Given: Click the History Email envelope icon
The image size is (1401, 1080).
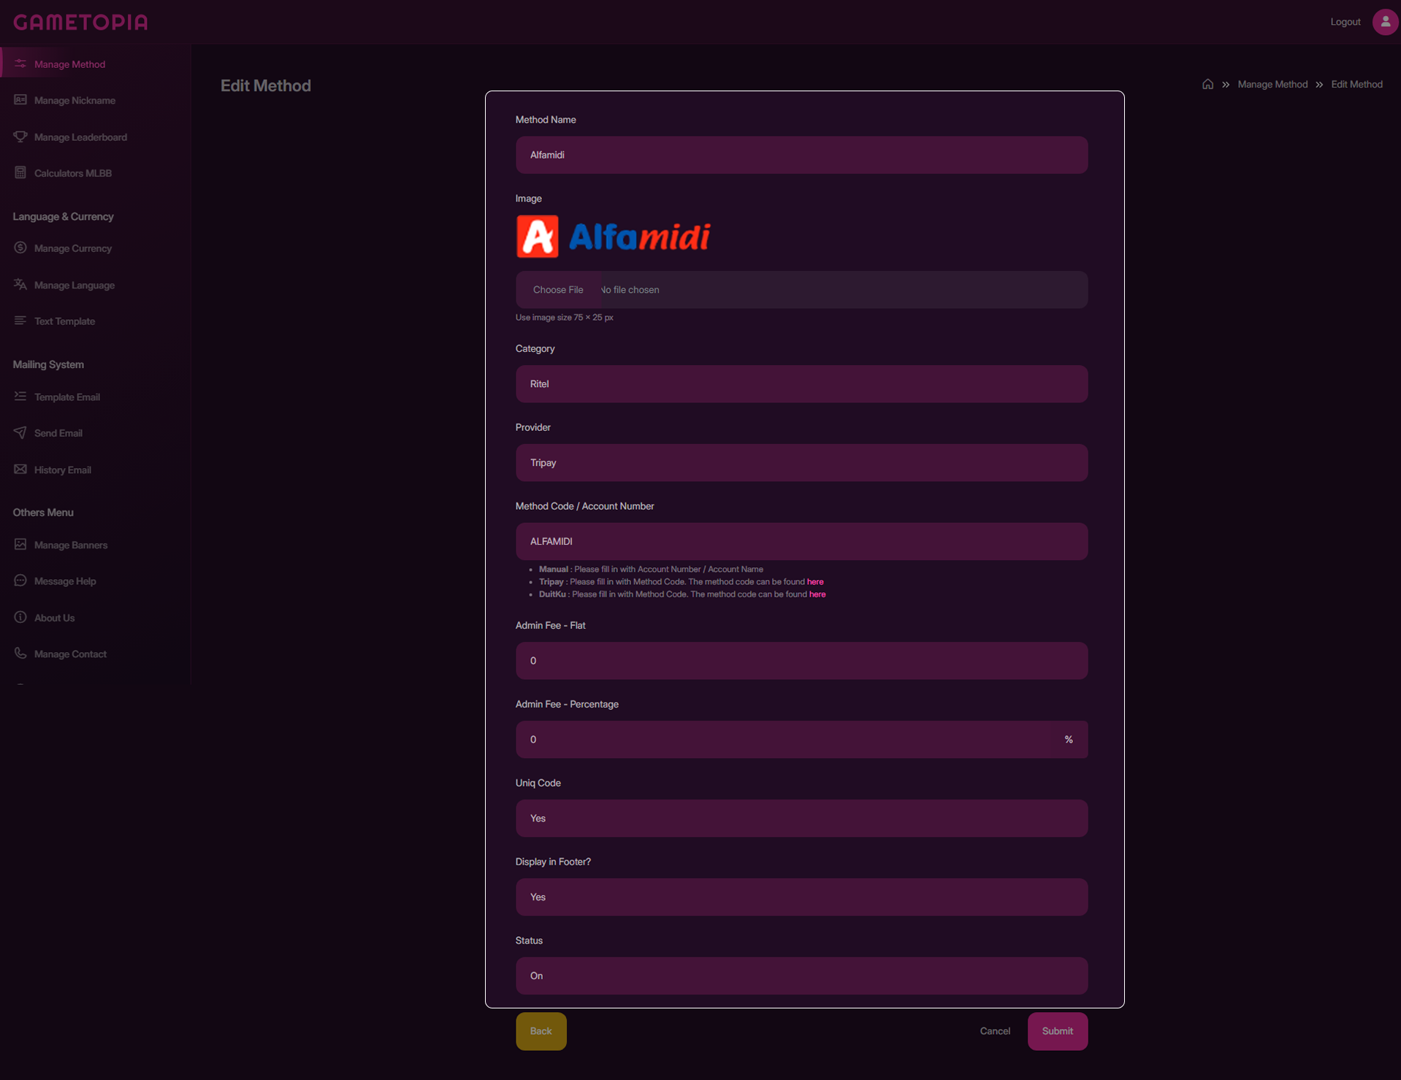Looking at the screenshot, I should click(x=20, y=470).
